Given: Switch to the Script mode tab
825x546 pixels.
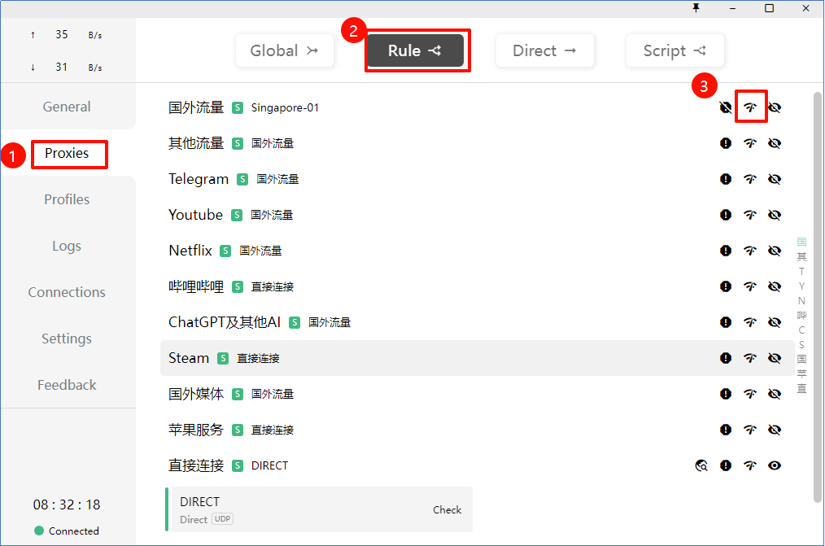Looking at the screenshot, I should pyautogui.click(x=675, y=50).
